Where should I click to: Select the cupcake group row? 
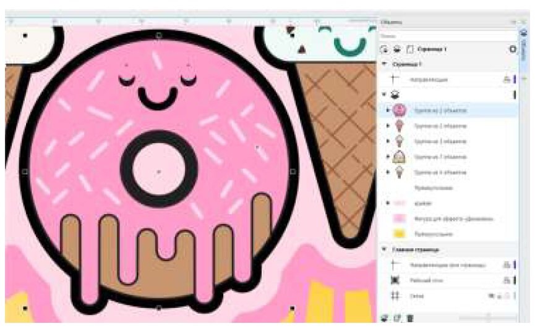point(448,157)
